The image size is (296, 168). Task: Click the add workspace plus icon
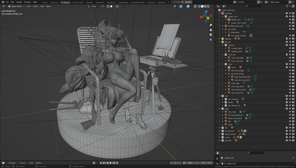[169, 2]
